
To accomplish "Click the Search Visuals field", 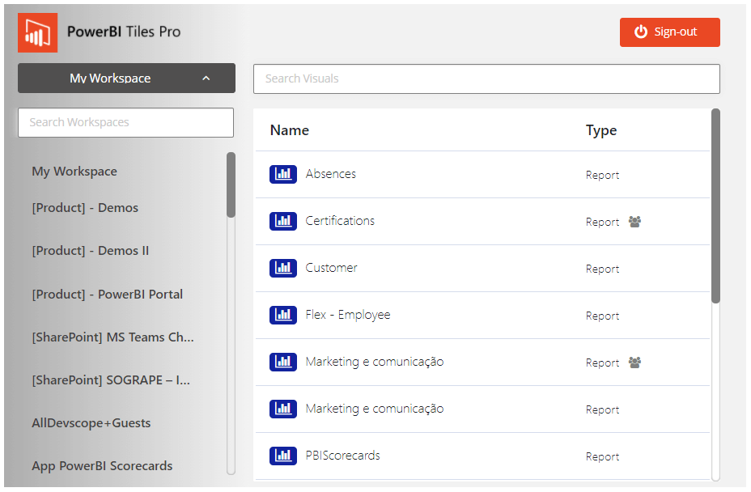I will [486, 78].
